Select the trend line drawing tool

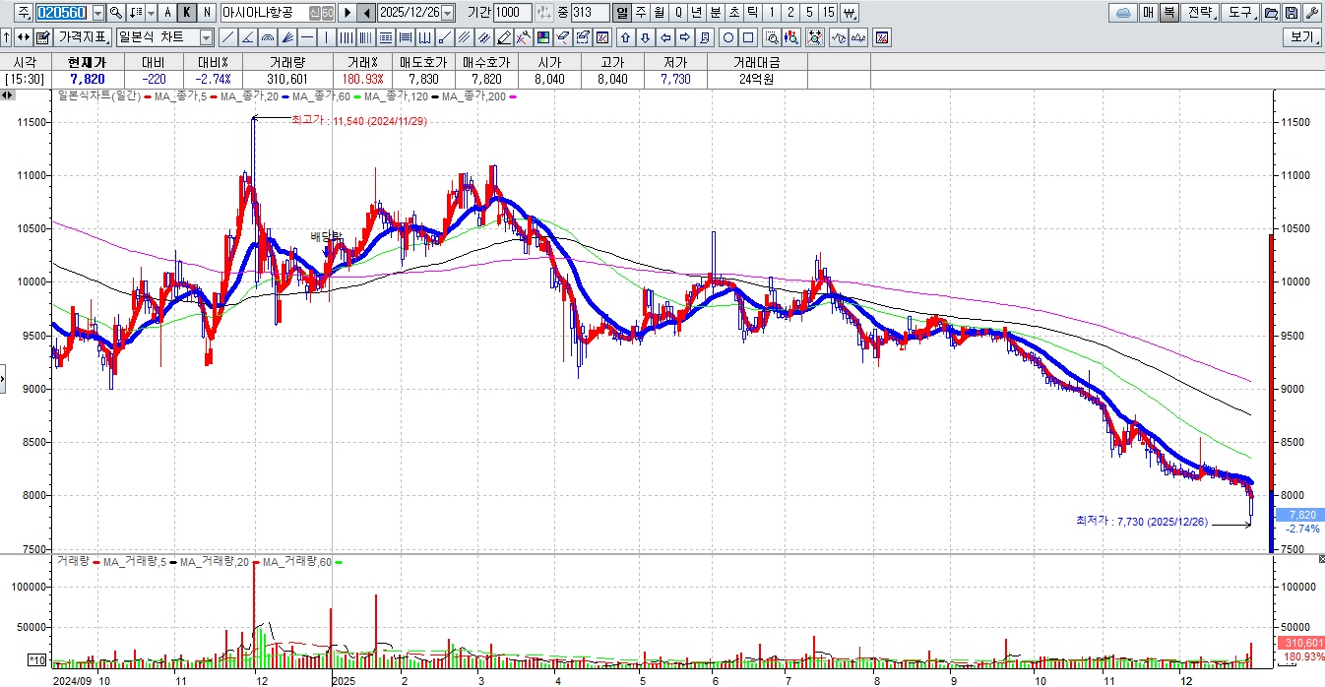(228, 37)
